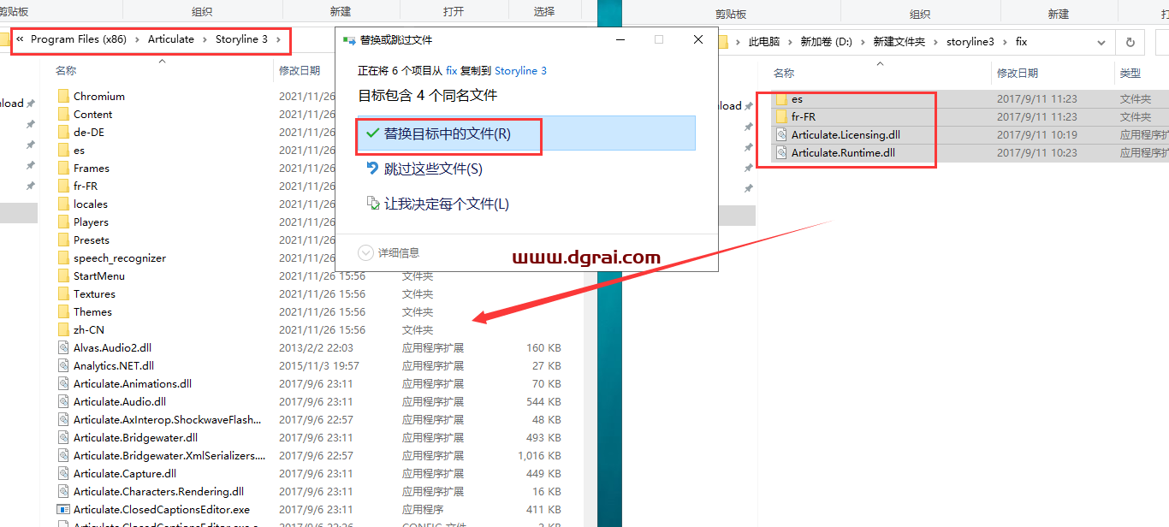
Task: Choose 替换目标中的文件 option
Action: (448, 135)
